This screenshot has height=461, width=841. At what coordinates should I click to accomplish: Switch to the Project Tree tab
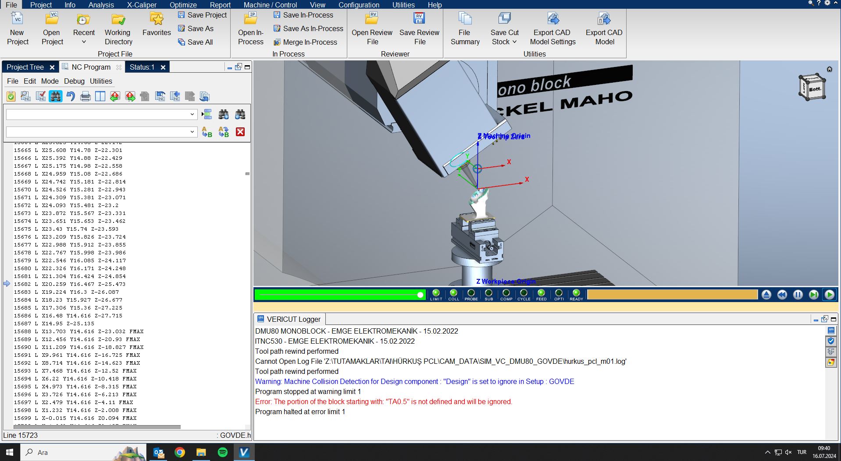[x=25, y=67]
